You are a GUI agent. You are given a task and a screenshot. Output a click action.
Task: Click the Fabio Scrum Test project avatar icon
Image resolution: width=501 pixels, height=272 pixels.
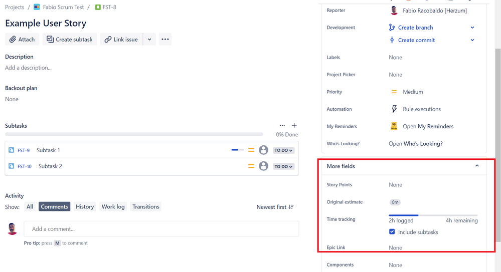pos(37,7)
